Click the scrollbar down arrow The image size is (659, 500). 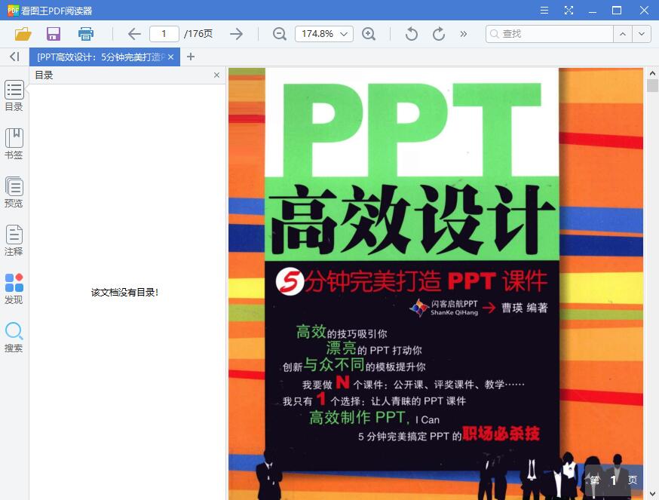[x=652, y=494]
